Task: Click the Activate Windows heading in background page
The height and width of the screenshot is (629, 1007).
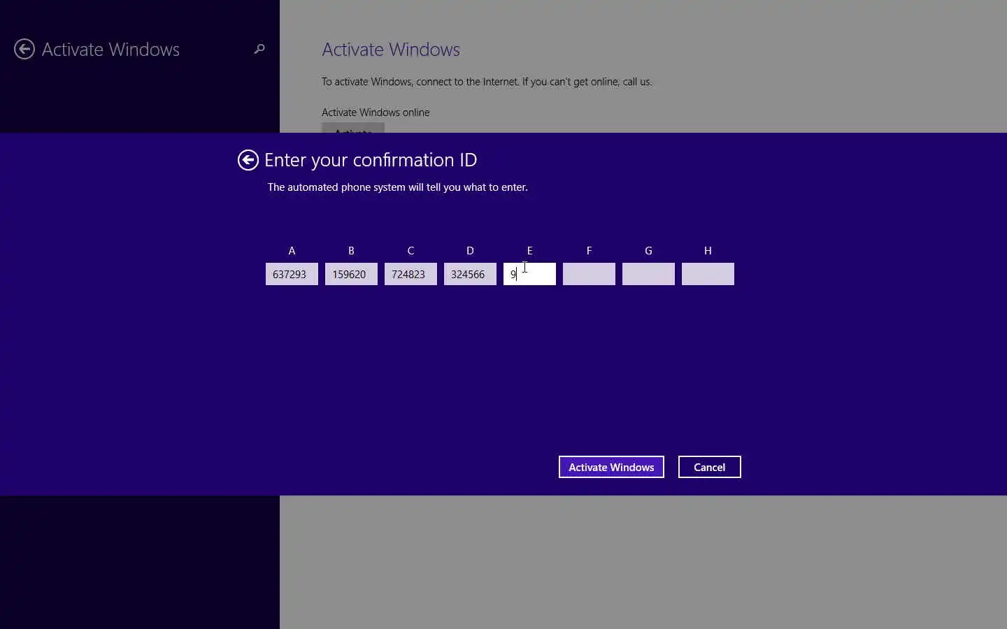Action: (x=391, y=50)
